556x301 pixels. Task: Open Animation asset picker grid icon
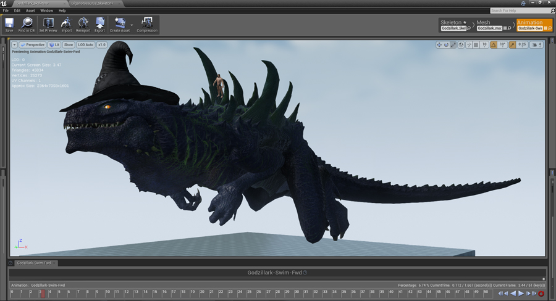pos(545,28)
